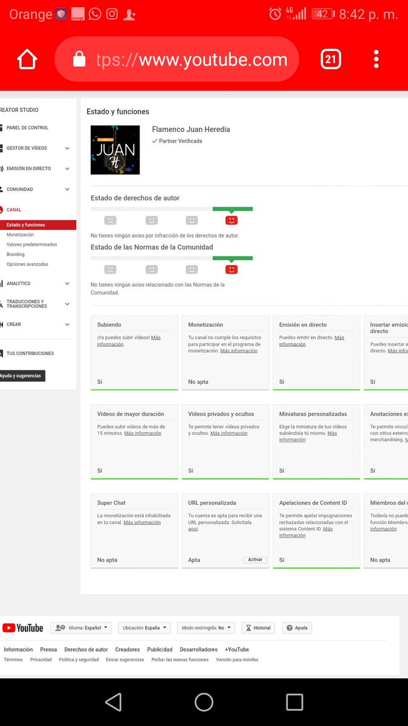
Task: Click Más información link in Super Chat card
Action: point(142,522)
